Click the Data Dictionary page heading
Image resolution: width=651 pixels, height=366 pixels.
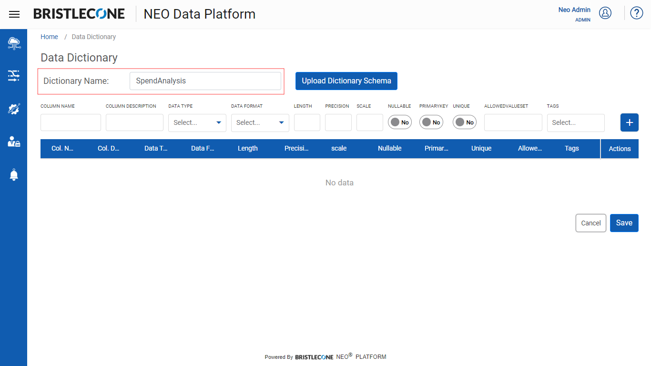pos(79,58)
